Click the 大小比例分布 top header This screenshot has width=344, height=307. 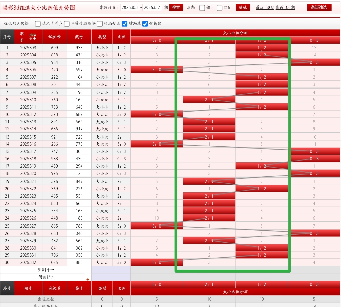235,33
